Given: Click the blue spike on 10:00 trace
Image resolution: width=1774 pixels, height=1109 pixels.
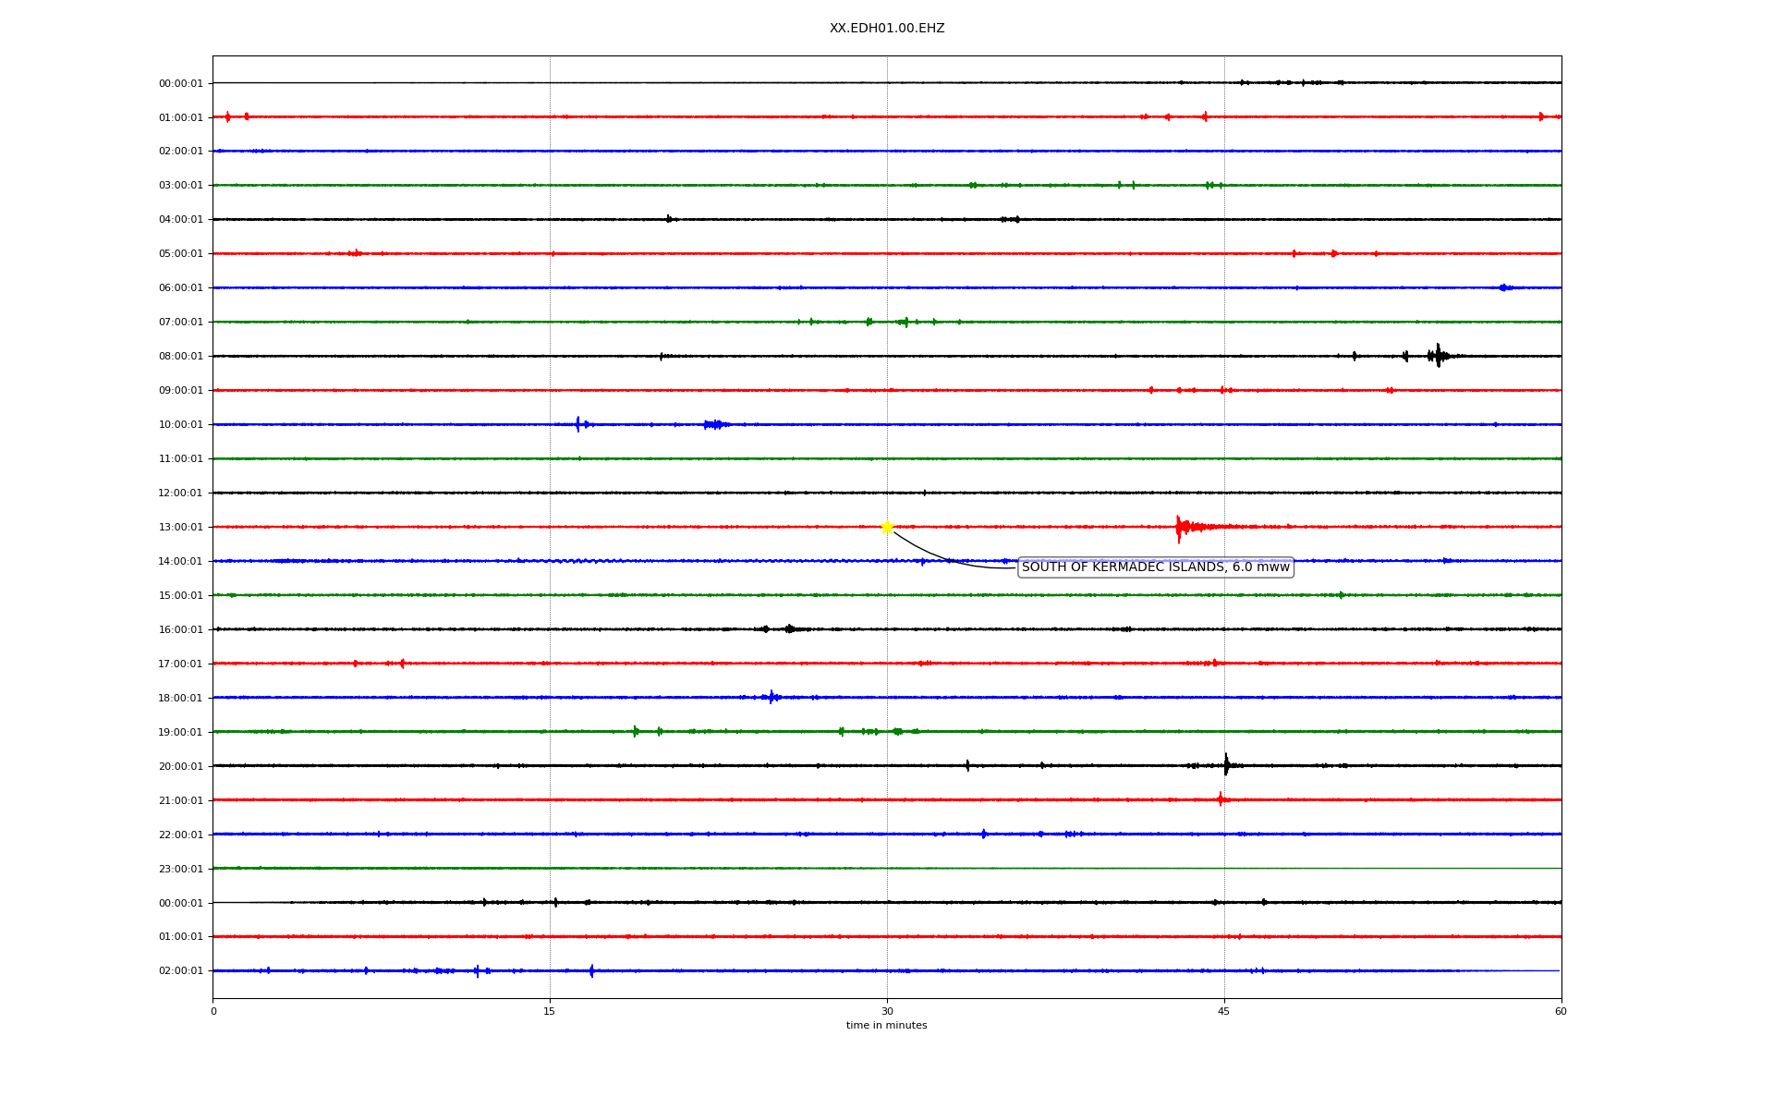Looking at the screenshot, I should [577, 424].
